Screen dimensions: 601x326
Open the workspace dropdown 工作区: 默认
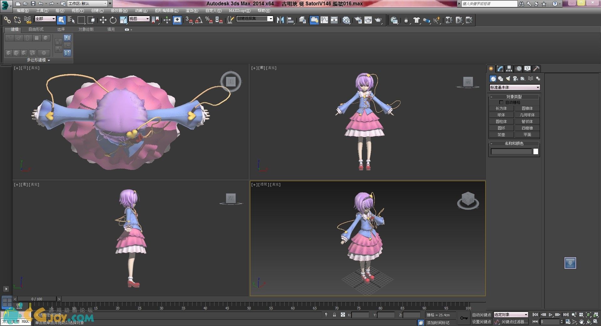click(x=88, y=3)
